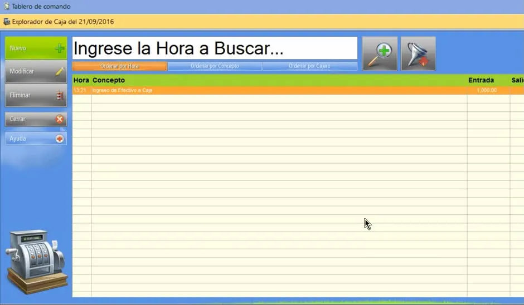524x305 pixels.
Task: Click the 1,000.00 entrada value
Action: tap(487, 90)
